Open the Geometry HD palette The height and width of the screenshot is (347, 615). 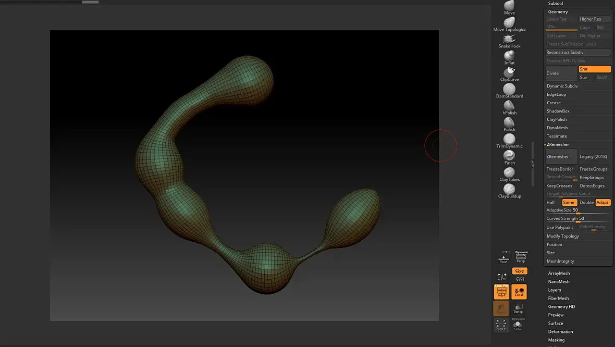pyautogui.click(x=562, y=306)
